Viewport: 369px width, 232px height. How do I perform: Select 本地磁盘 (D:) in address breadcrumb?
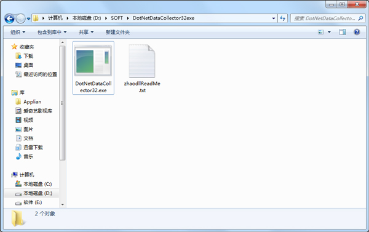[87, 18]
